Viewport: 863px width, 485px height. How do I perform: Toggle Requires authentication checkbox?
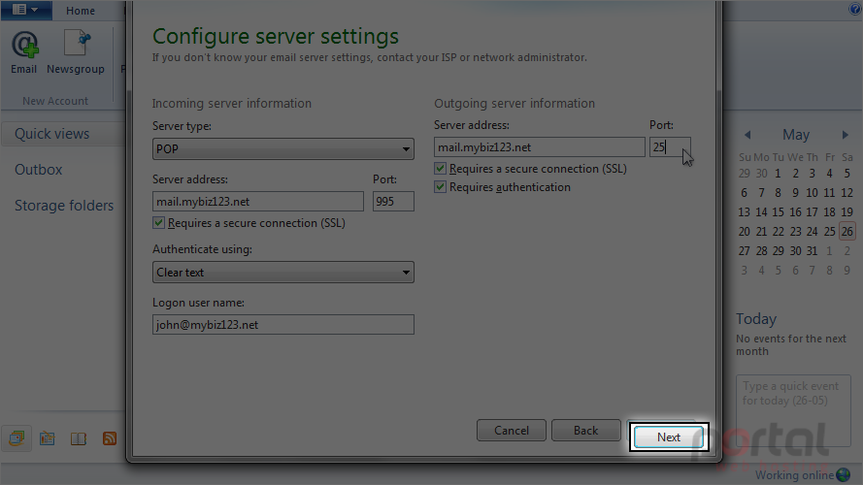click(440, 187)
